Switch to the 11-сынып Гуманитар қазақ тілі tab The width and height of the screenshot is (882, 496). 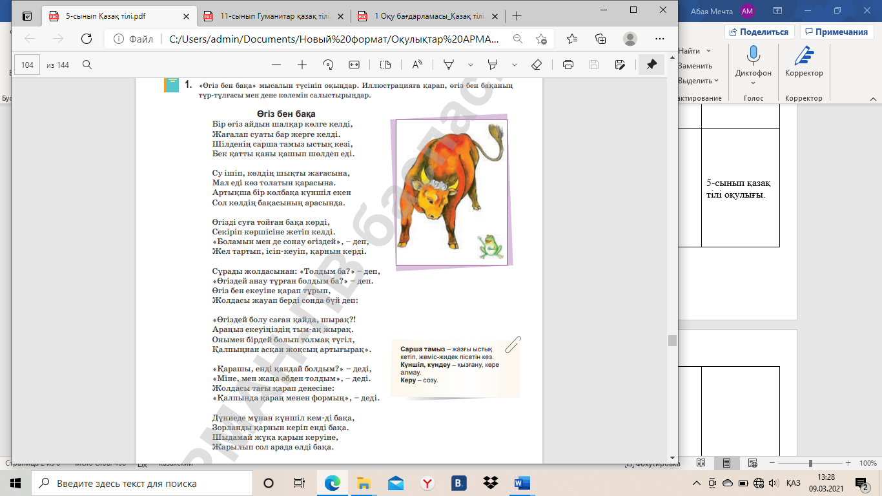point(273,16)
